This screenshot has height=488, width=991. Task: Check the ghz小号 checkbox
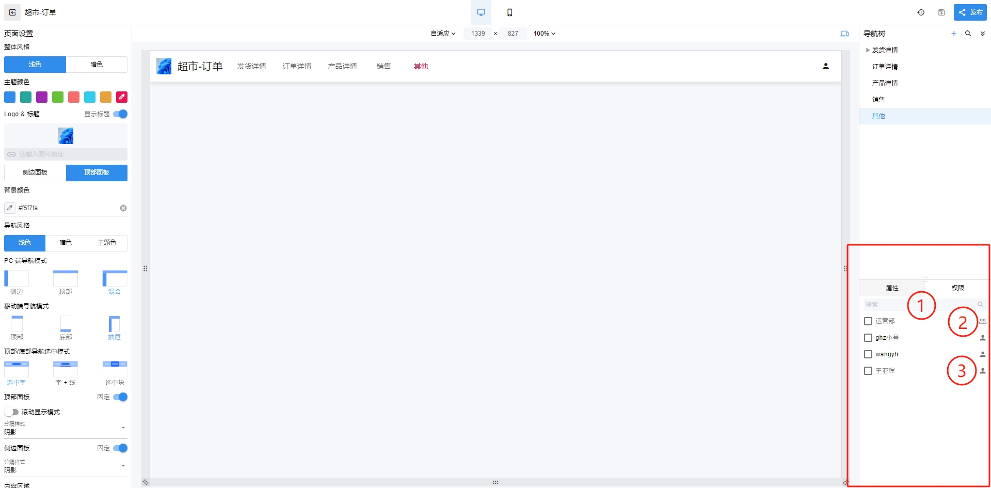click(868, 338)
